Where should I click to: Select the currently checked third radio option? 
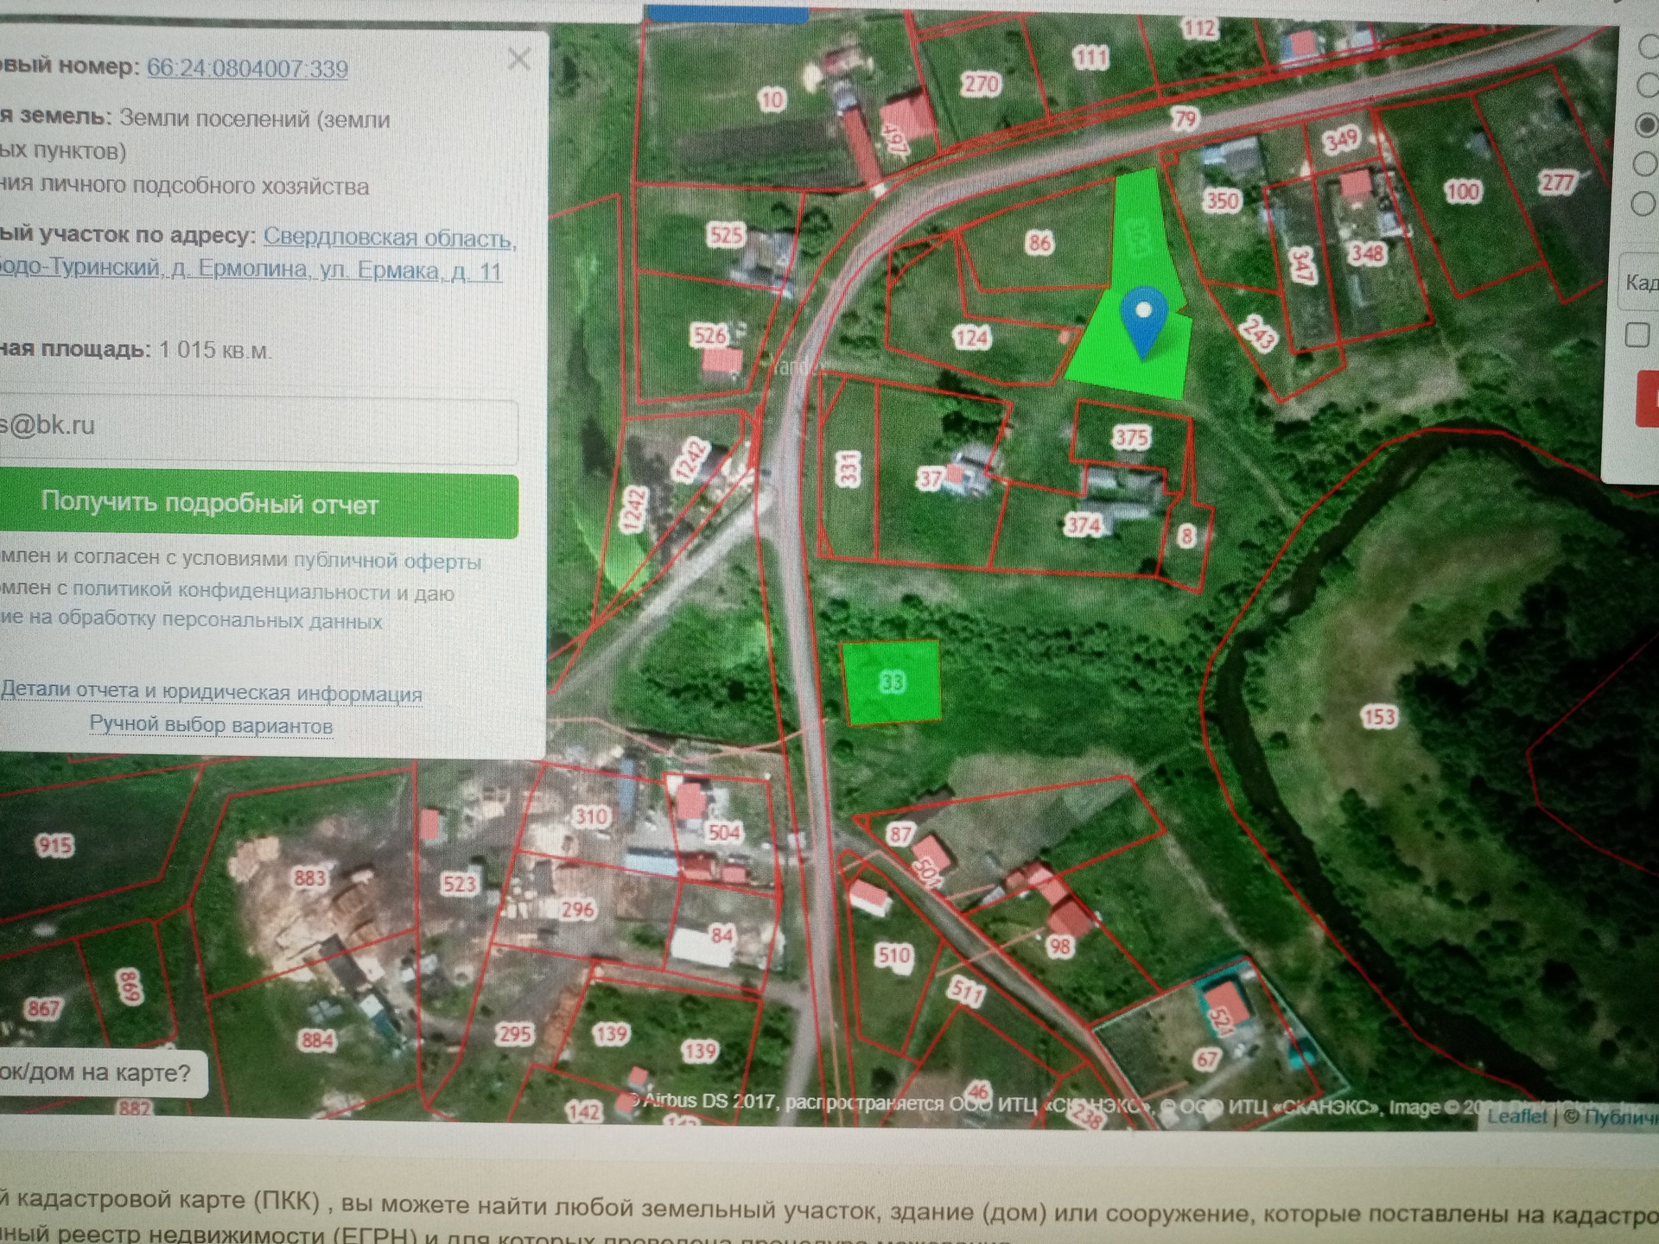point(1647,125)
